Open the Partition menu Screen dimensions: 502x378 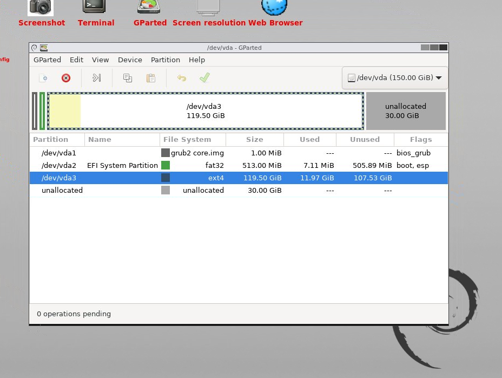pos(165,60)
